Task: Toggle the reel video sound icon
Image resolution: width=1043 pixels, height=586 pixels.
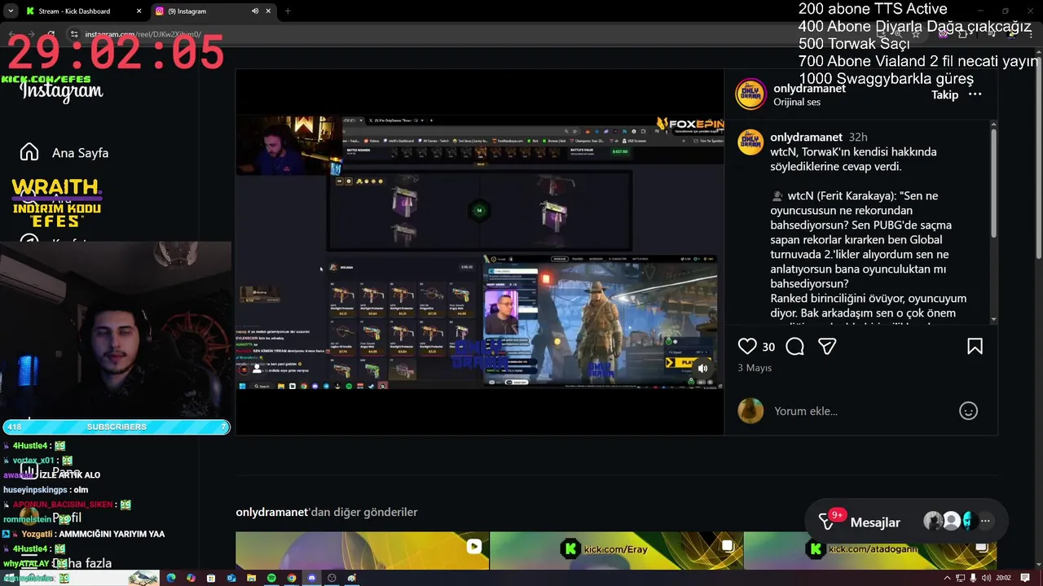Action: tap(702, 368)
